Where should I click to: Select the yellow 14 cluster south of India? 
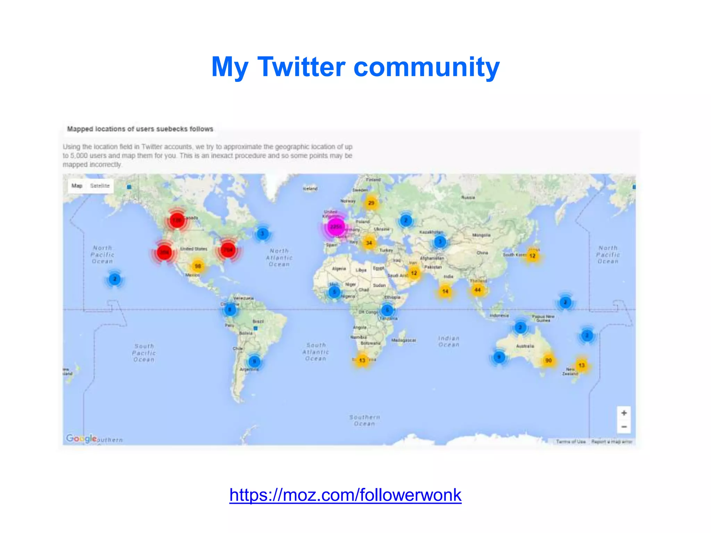(x=445, y=291)
